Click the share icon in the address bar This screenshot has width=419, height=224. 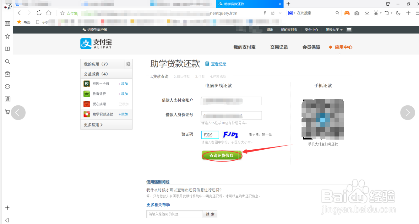273,13
